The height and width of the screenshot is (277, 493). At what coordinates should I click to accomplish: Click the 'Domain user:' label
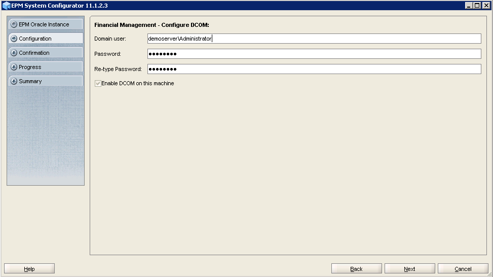(110, 39)
